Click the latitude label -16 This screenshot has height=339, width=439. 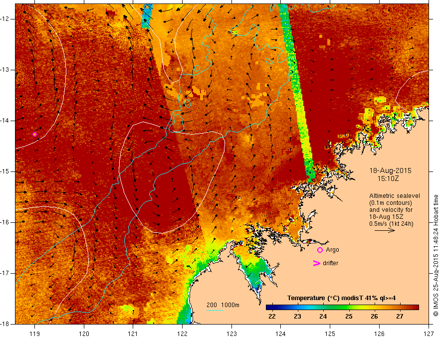[5, 222]
